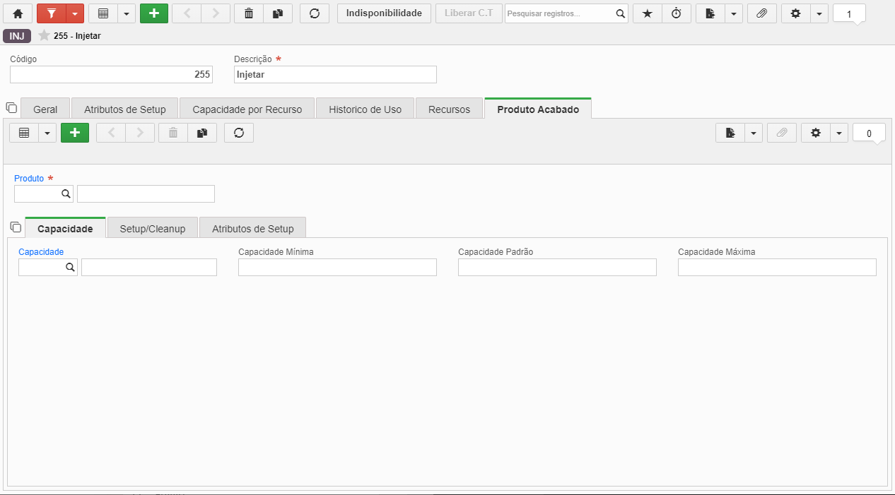Open attachments via top paperclip icon

761,13
